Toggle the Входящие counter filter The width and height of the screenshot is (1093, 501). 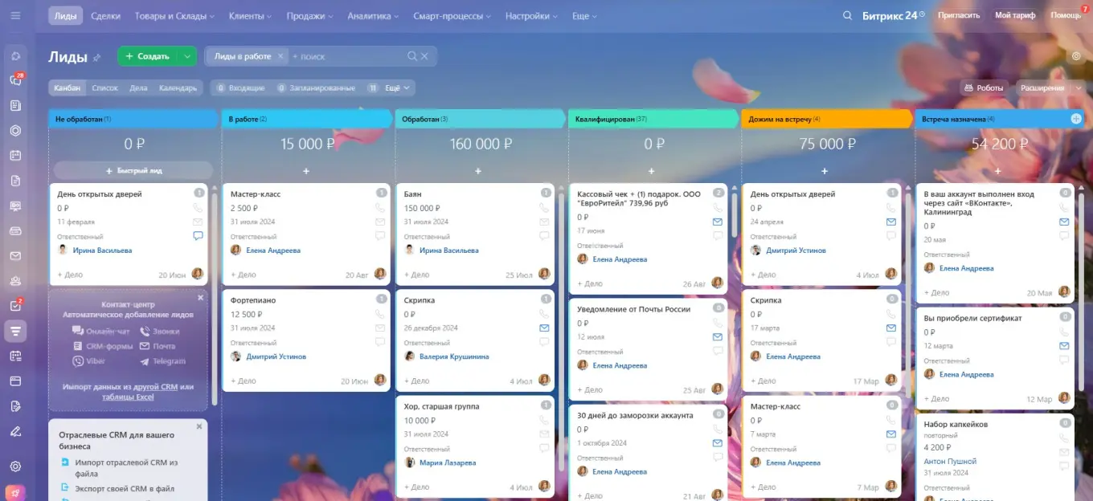(x=240, y=88)
